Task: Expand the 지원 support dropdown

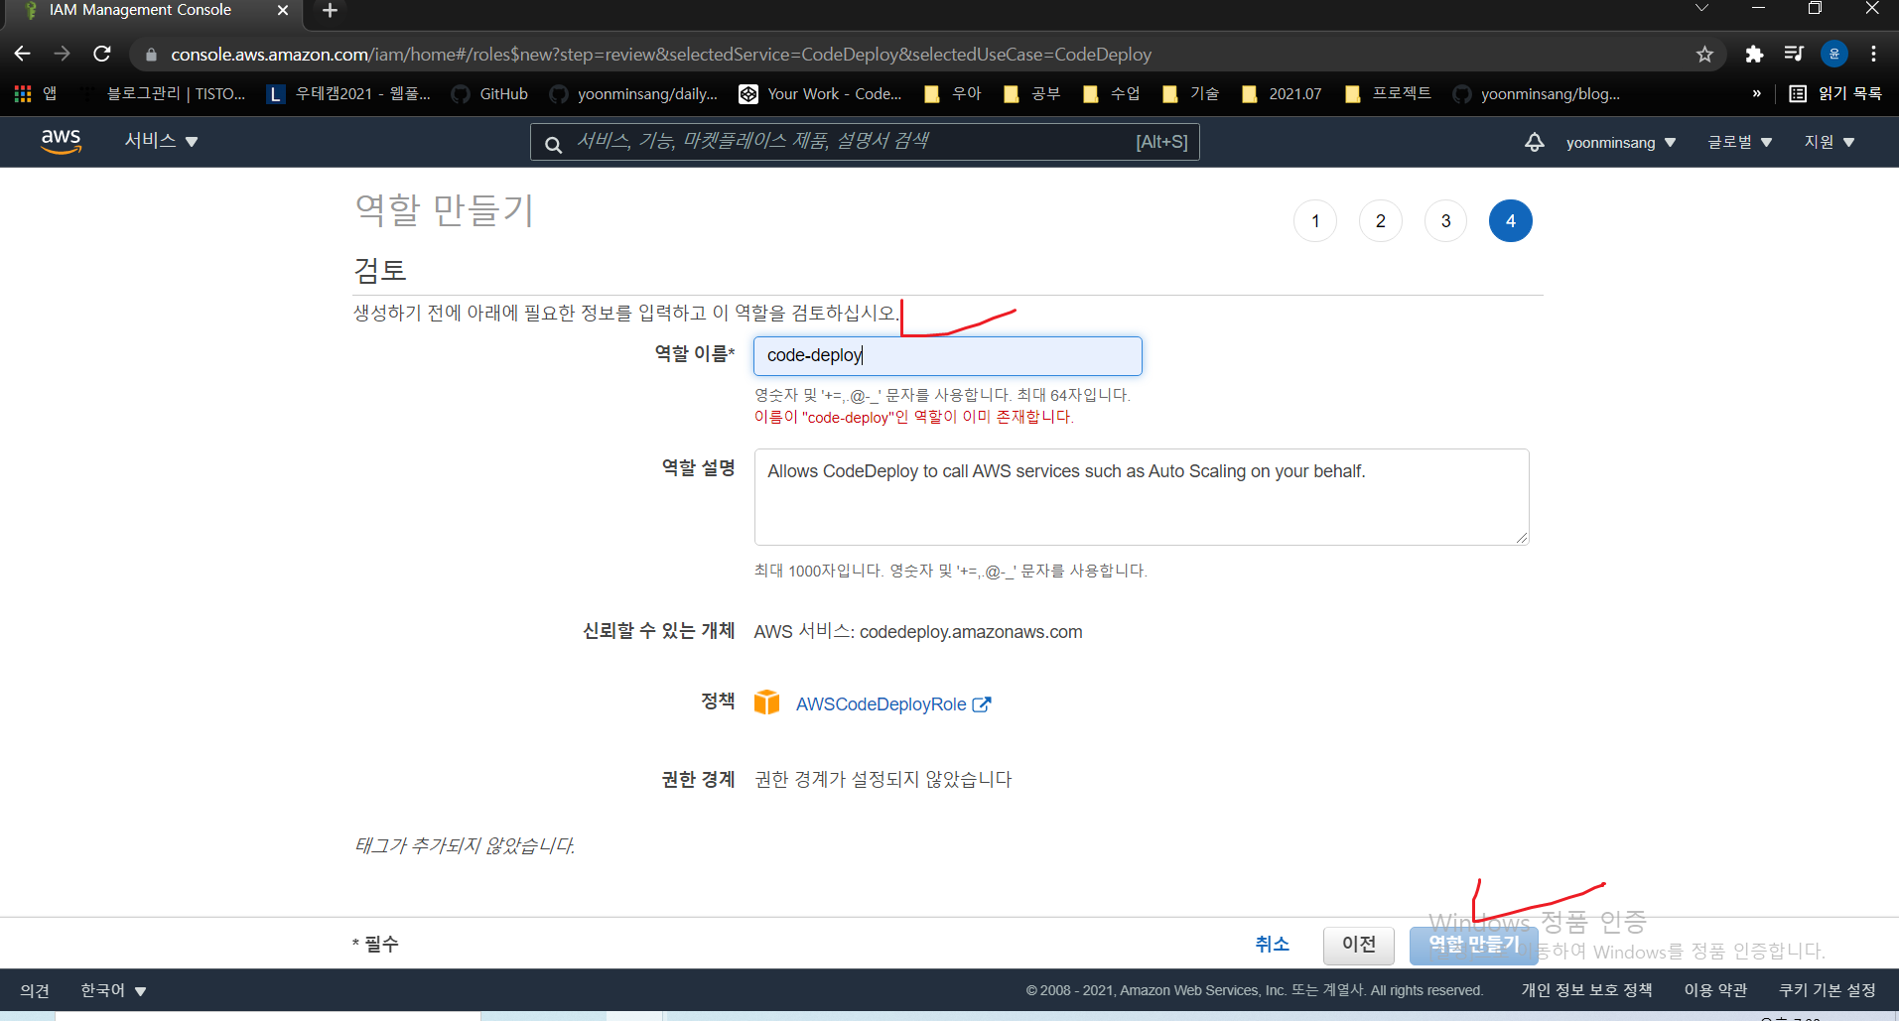Action: (1830, 142)
